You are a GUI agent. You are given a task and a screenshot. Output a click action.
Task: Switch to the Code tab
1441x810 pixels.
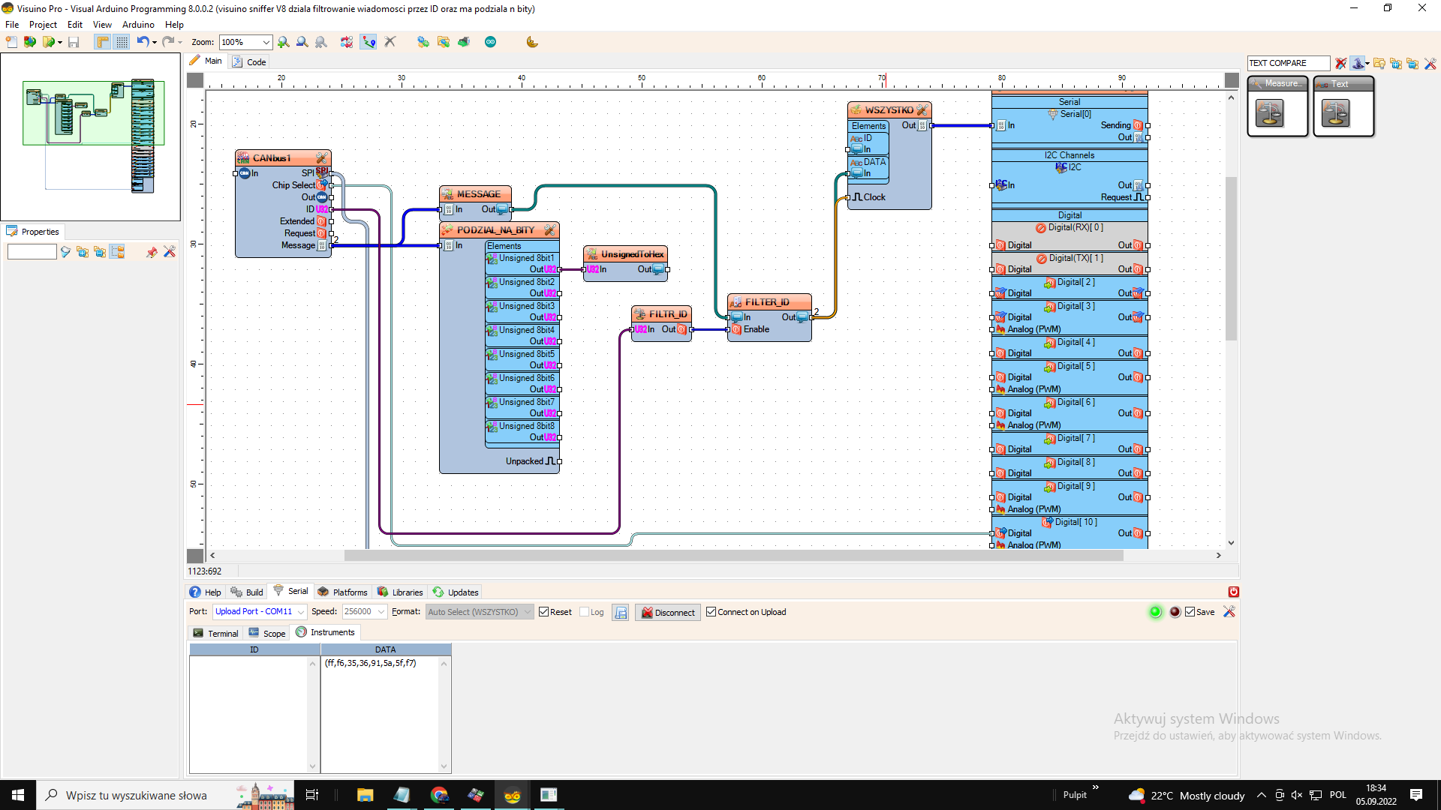[x=249, y=62]
